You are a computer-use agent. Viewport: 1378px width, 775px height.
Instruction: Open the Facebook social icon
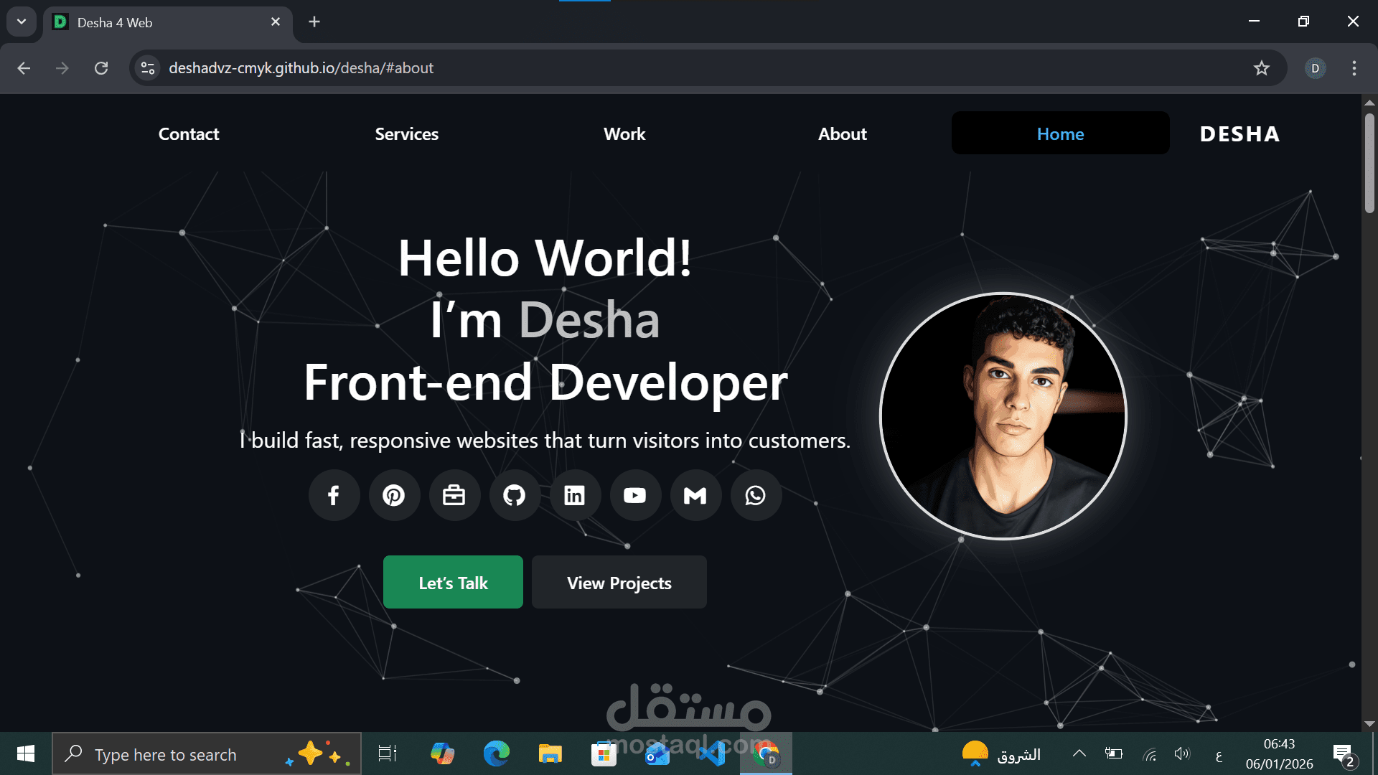point(334,495)
